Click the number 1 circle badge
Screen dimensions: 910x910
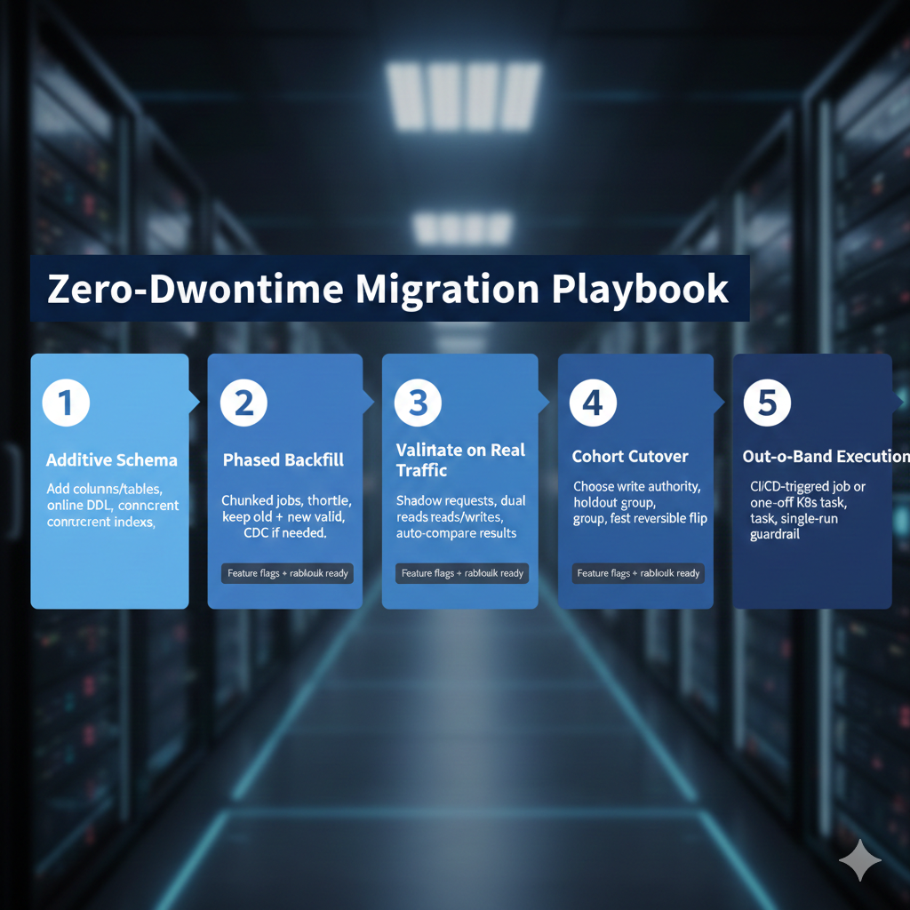66,403
